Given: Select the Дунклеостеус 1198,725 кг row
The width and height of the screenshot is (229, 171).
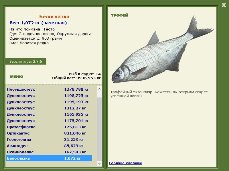Looking at the screenshot, I should (49, 96).
